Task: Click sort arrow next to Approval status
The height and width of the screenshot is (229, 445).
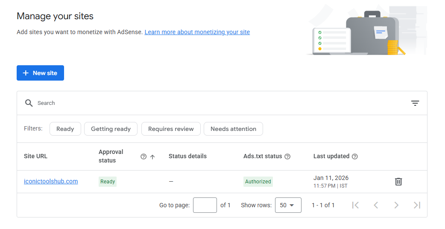Action: pyautogui.click(x=152, y=157)
